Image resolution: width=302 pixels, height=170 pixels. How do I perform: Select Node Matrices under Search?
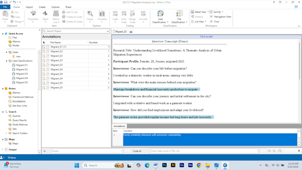tap(20, 125)
